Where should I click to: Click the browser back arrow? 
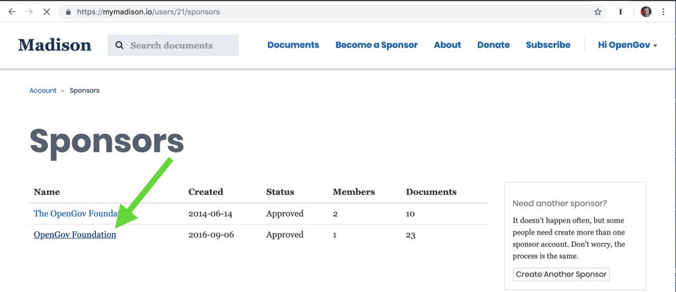pos(12,12)
